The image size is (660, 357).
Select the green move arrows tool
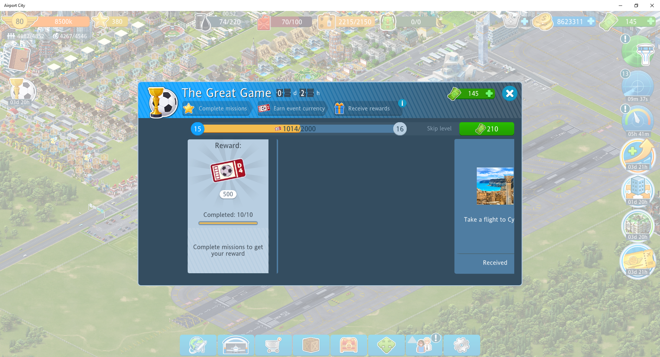386,345
